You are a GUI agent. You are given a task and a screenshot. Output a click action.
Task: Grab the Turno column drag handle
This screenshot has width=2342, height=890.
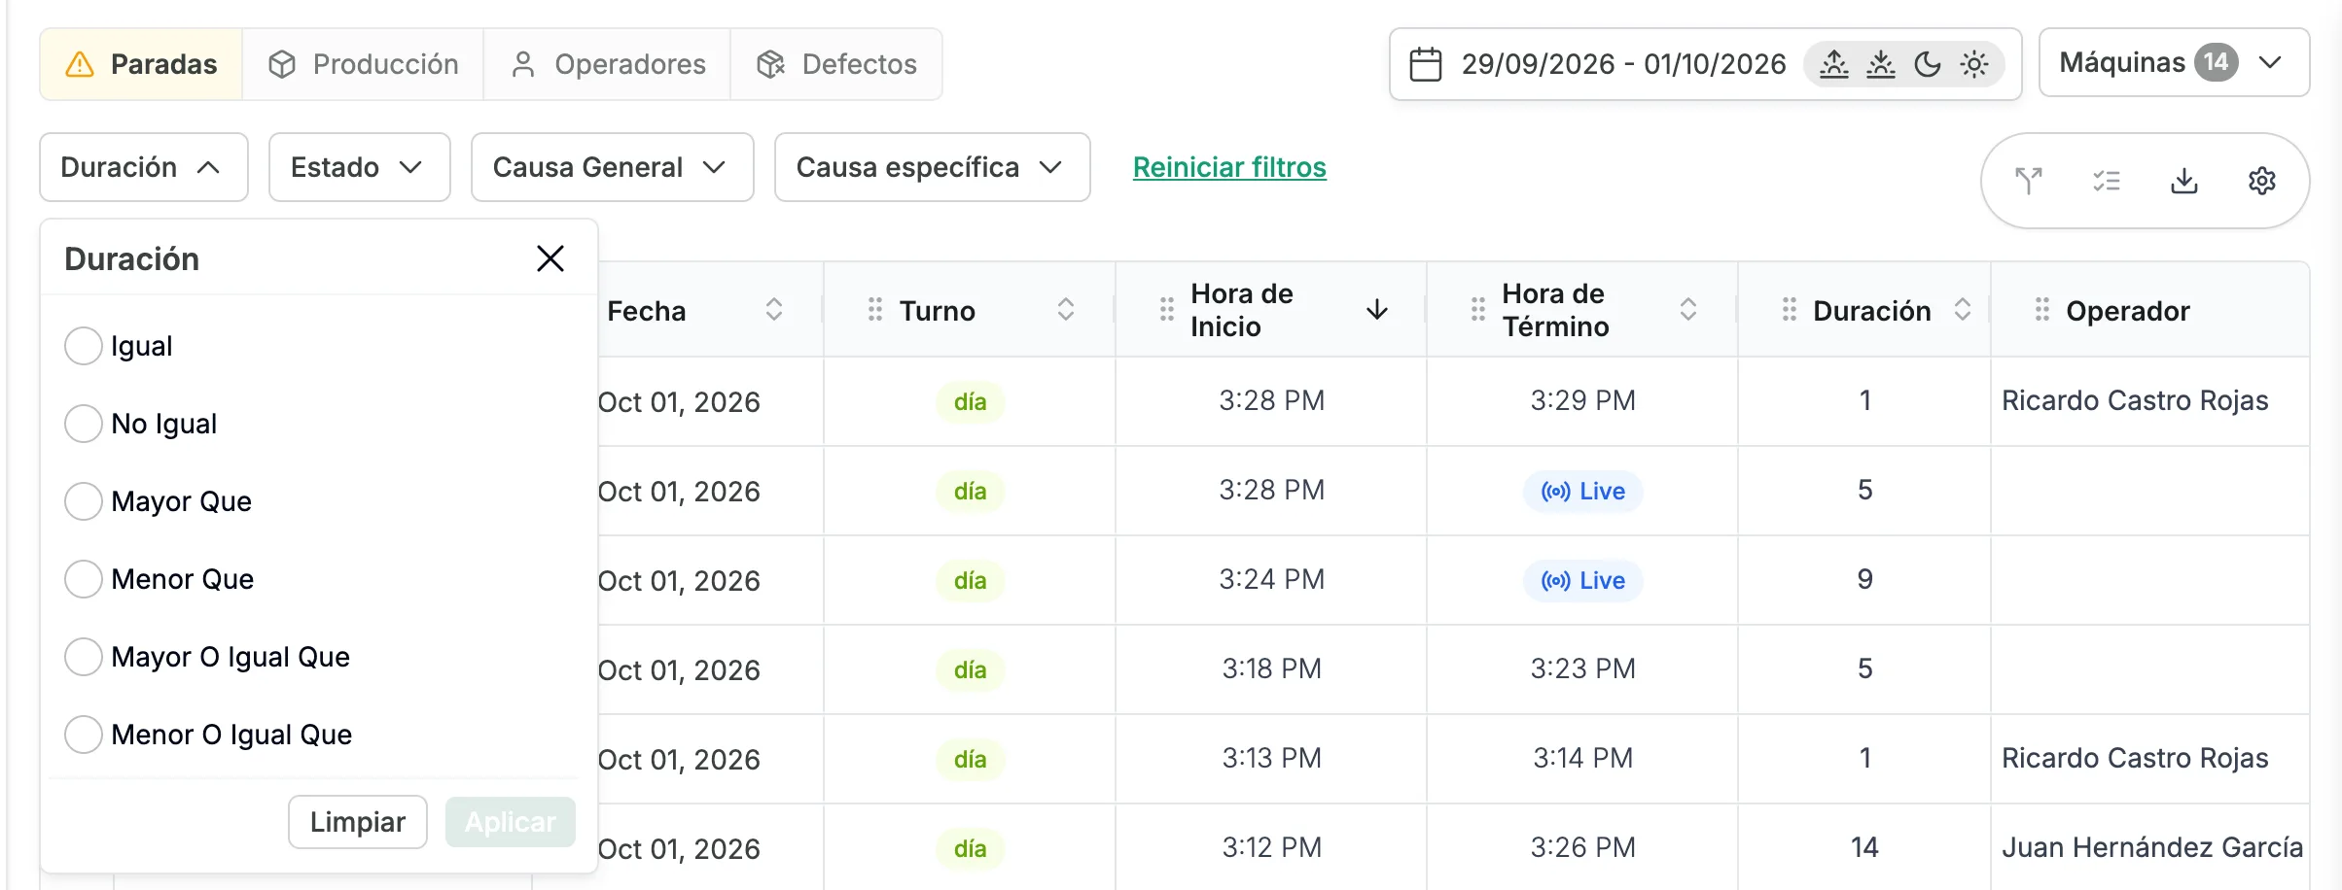coord(875,310)
